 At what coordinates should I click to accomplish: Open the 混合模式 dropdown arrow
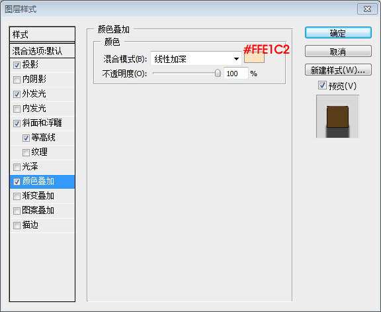236,59
